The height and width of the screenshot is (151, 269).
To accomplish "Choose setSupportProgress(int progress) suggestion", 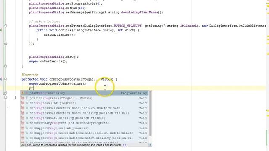I will click(84, 128).
